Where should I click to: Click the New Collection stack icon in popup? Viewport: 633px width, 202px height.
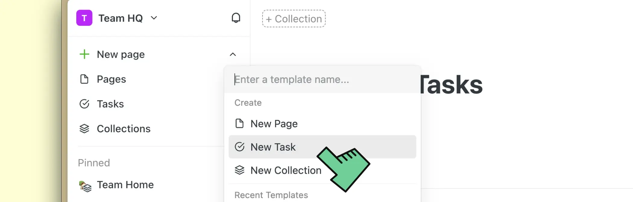click(239, 170)
